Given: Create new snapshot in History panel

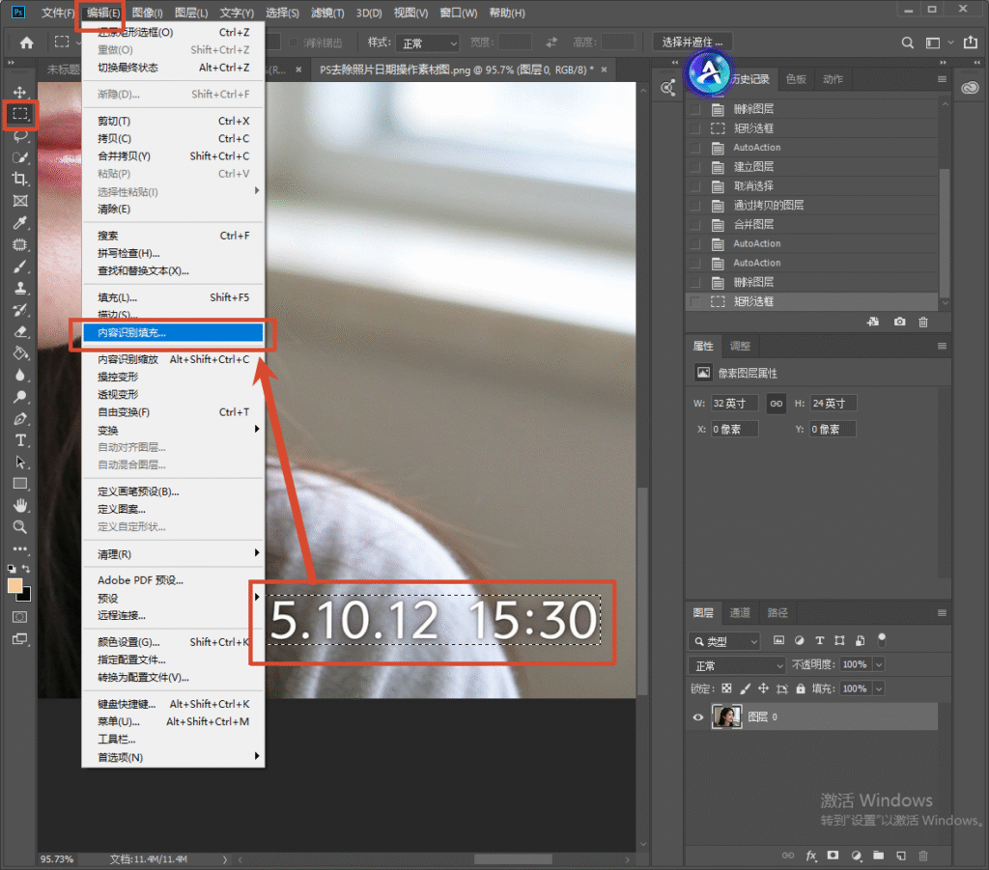Looking at the screenshot, I should point(899,322).
